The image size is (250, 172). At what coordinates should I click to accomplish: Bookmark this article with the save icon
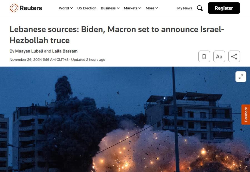pos(204,57)
